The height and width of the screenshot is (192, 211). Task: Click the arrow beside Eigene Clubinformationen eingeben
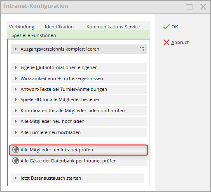pyautogui.click(x=16, y=67)
